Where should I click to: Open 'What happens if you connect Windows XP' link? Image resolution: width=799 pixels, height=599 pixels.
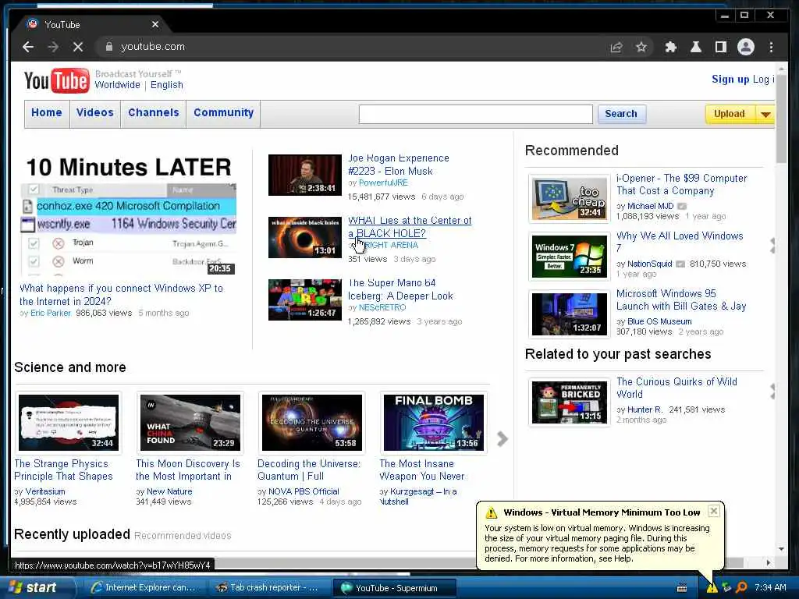point(121,294)
